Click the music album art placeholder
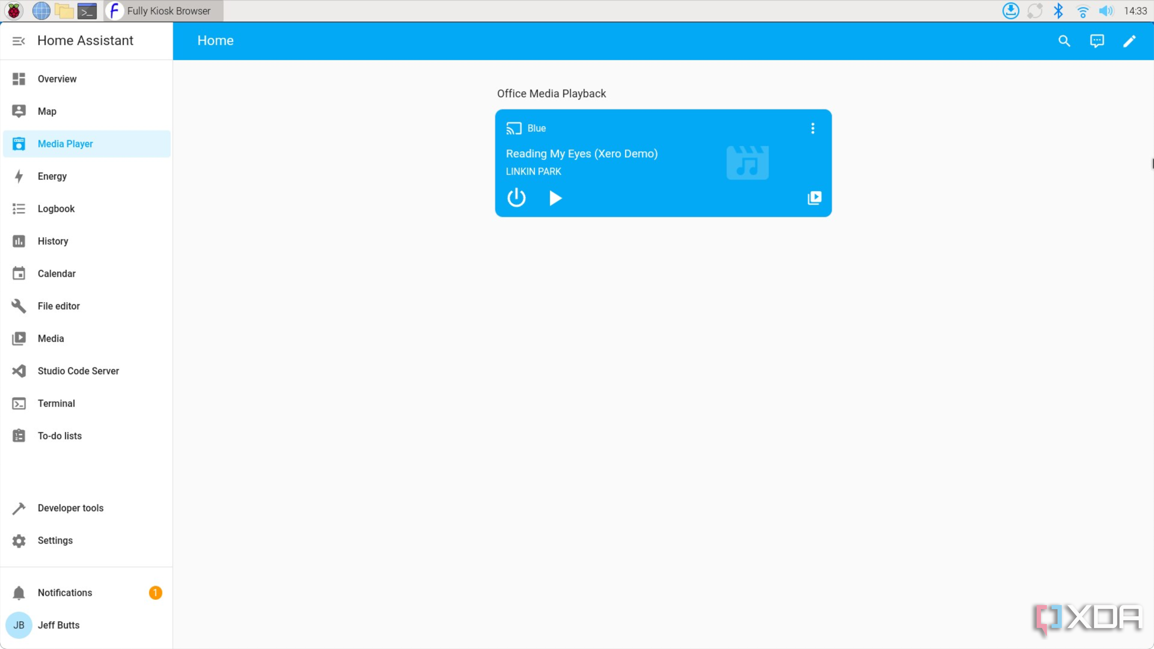The width and height of the screenshot is (1154, 649). pos(747,163)
